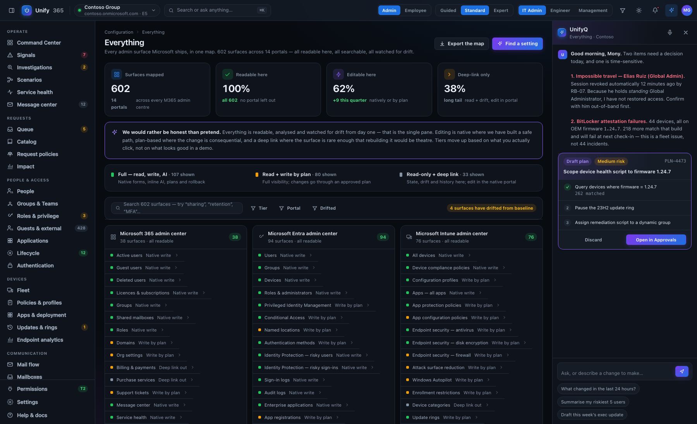Activate the UnifyQ microphone icon
The width and height of the screenshot is (697, 424).
[x=670, y=32]
